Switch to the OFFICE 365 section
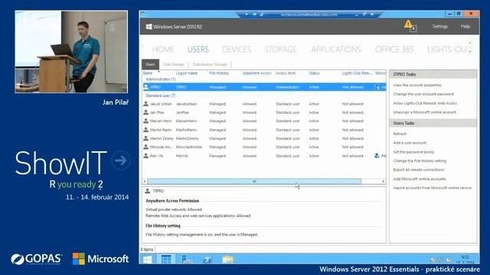490x275 pixels. click(394, 49)
